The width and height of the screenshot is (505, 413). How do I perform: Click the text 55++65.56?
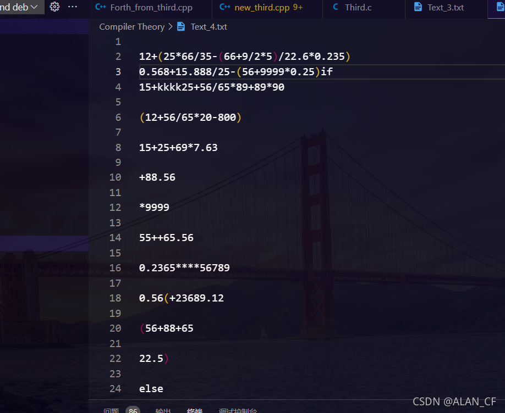coord(166,238)
